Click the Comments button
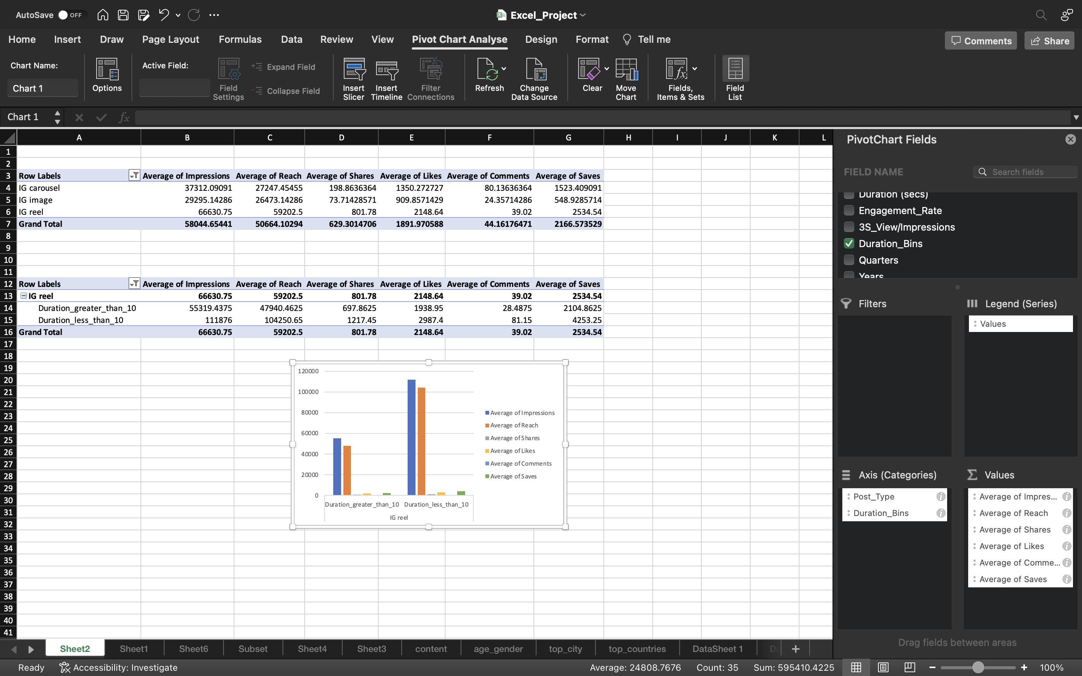This screenshot has height=676, width=1082. tap(981, 41)
